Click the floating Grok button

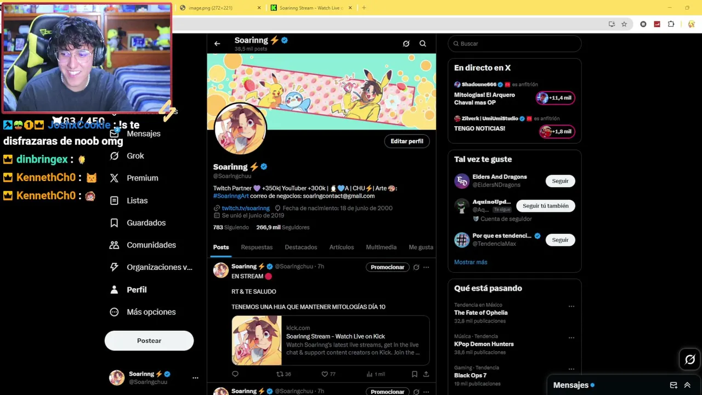point(690,360)
